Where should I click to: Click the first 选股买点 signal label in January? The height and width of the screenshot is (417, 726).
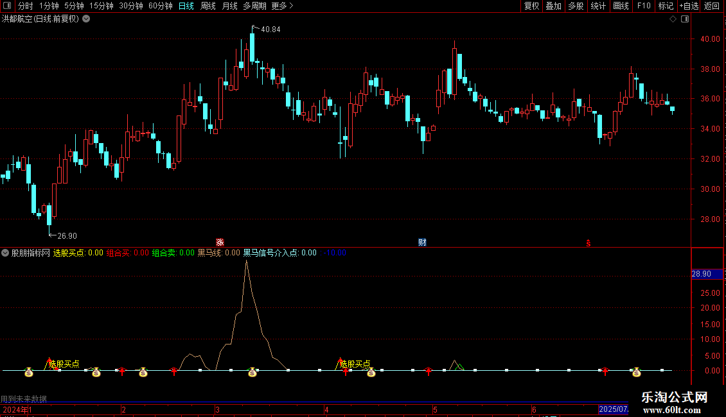pyautogui.click(x=64, y=364)
